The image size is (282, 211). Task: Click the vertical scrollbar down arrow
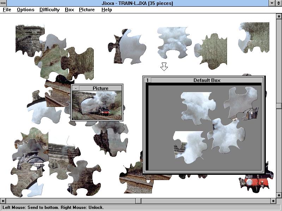[279, 195]
